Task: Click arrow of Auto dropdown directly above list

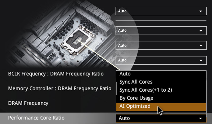Action: [x=201, y=60]
